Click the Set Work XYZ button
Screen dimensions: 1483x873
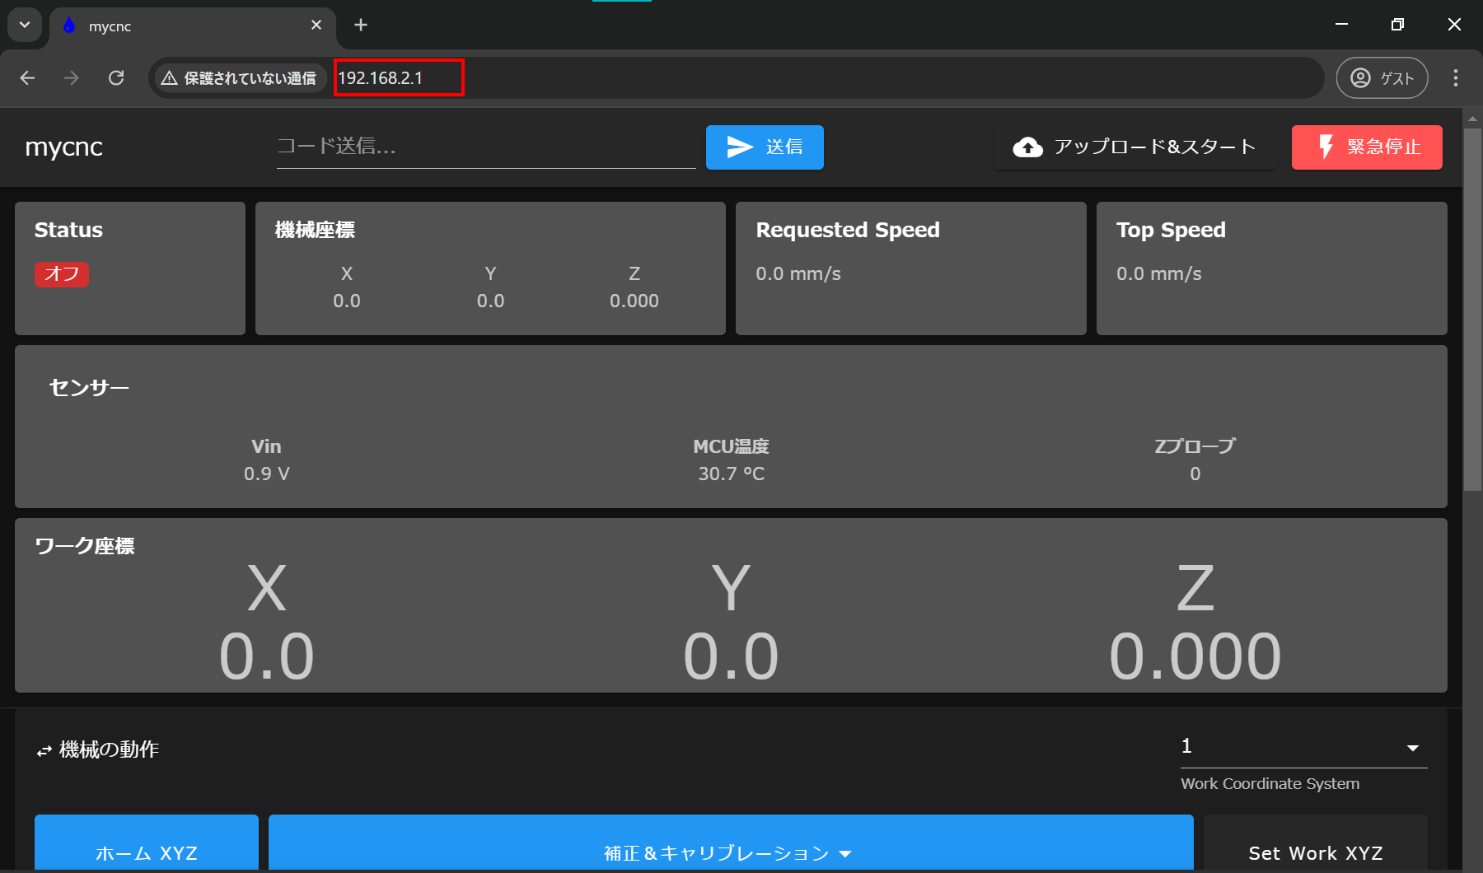pyautogui.click(x=1316, y=843)
